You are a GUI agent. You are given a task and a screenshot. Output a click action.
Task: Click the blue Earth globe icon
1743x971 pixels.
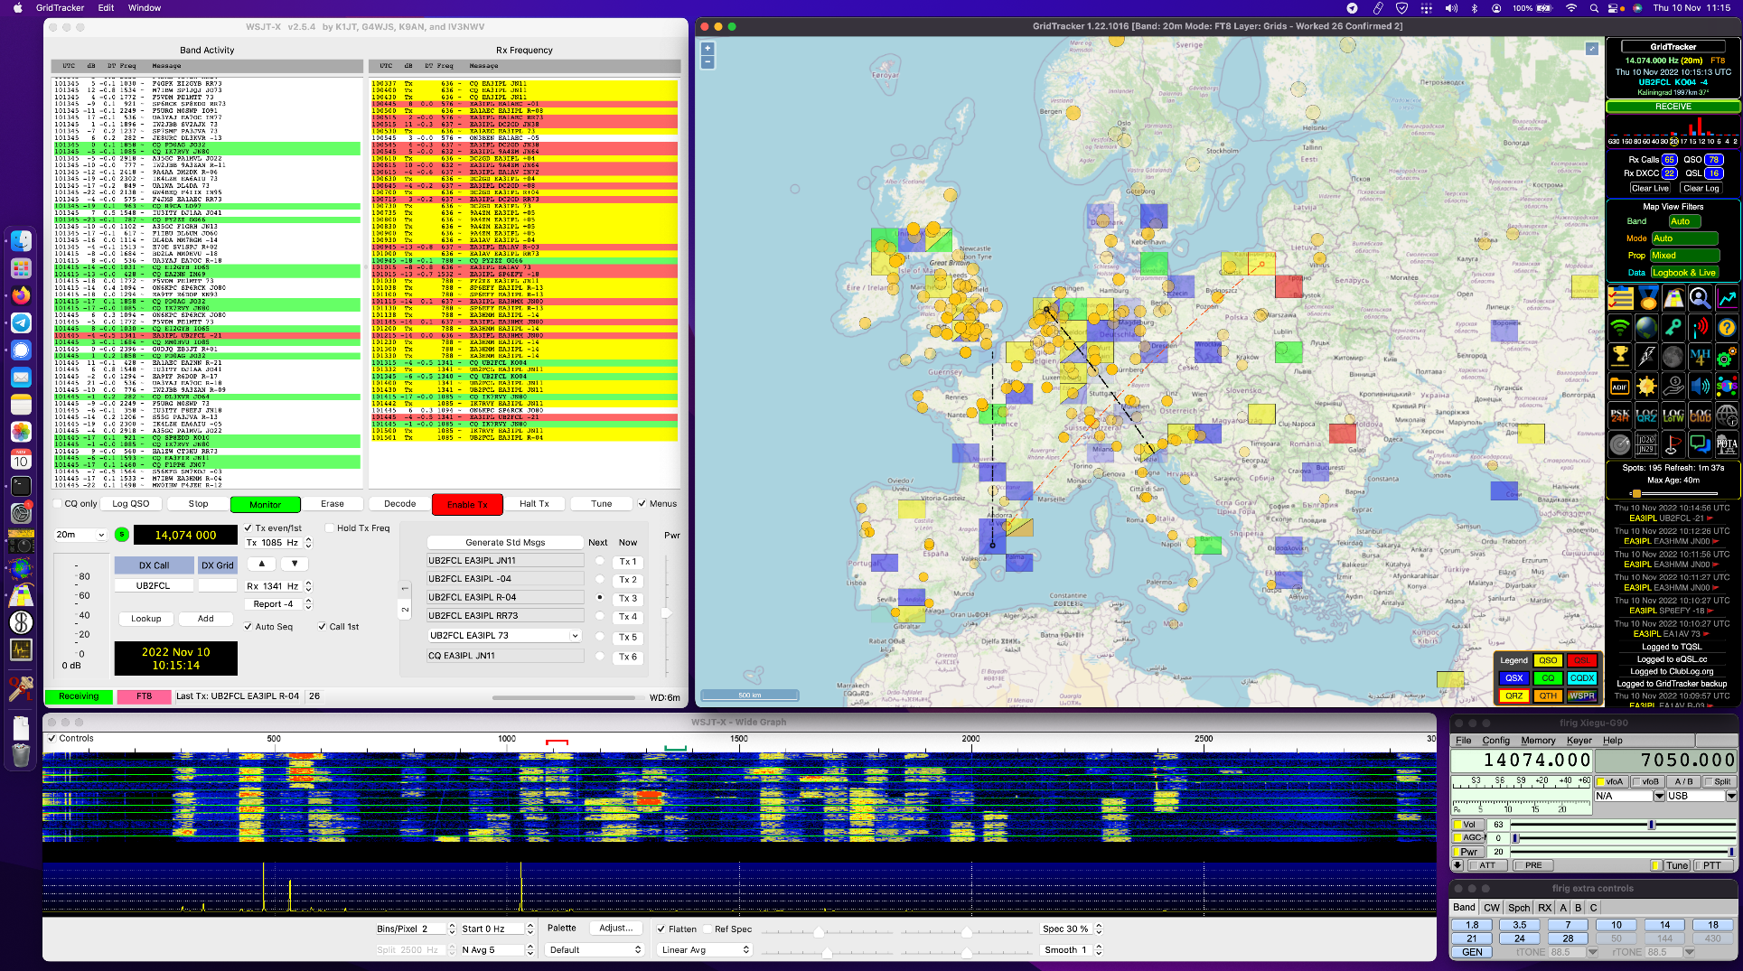pos(1647,328)
